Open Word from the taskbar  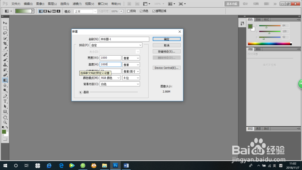[126, 165]
